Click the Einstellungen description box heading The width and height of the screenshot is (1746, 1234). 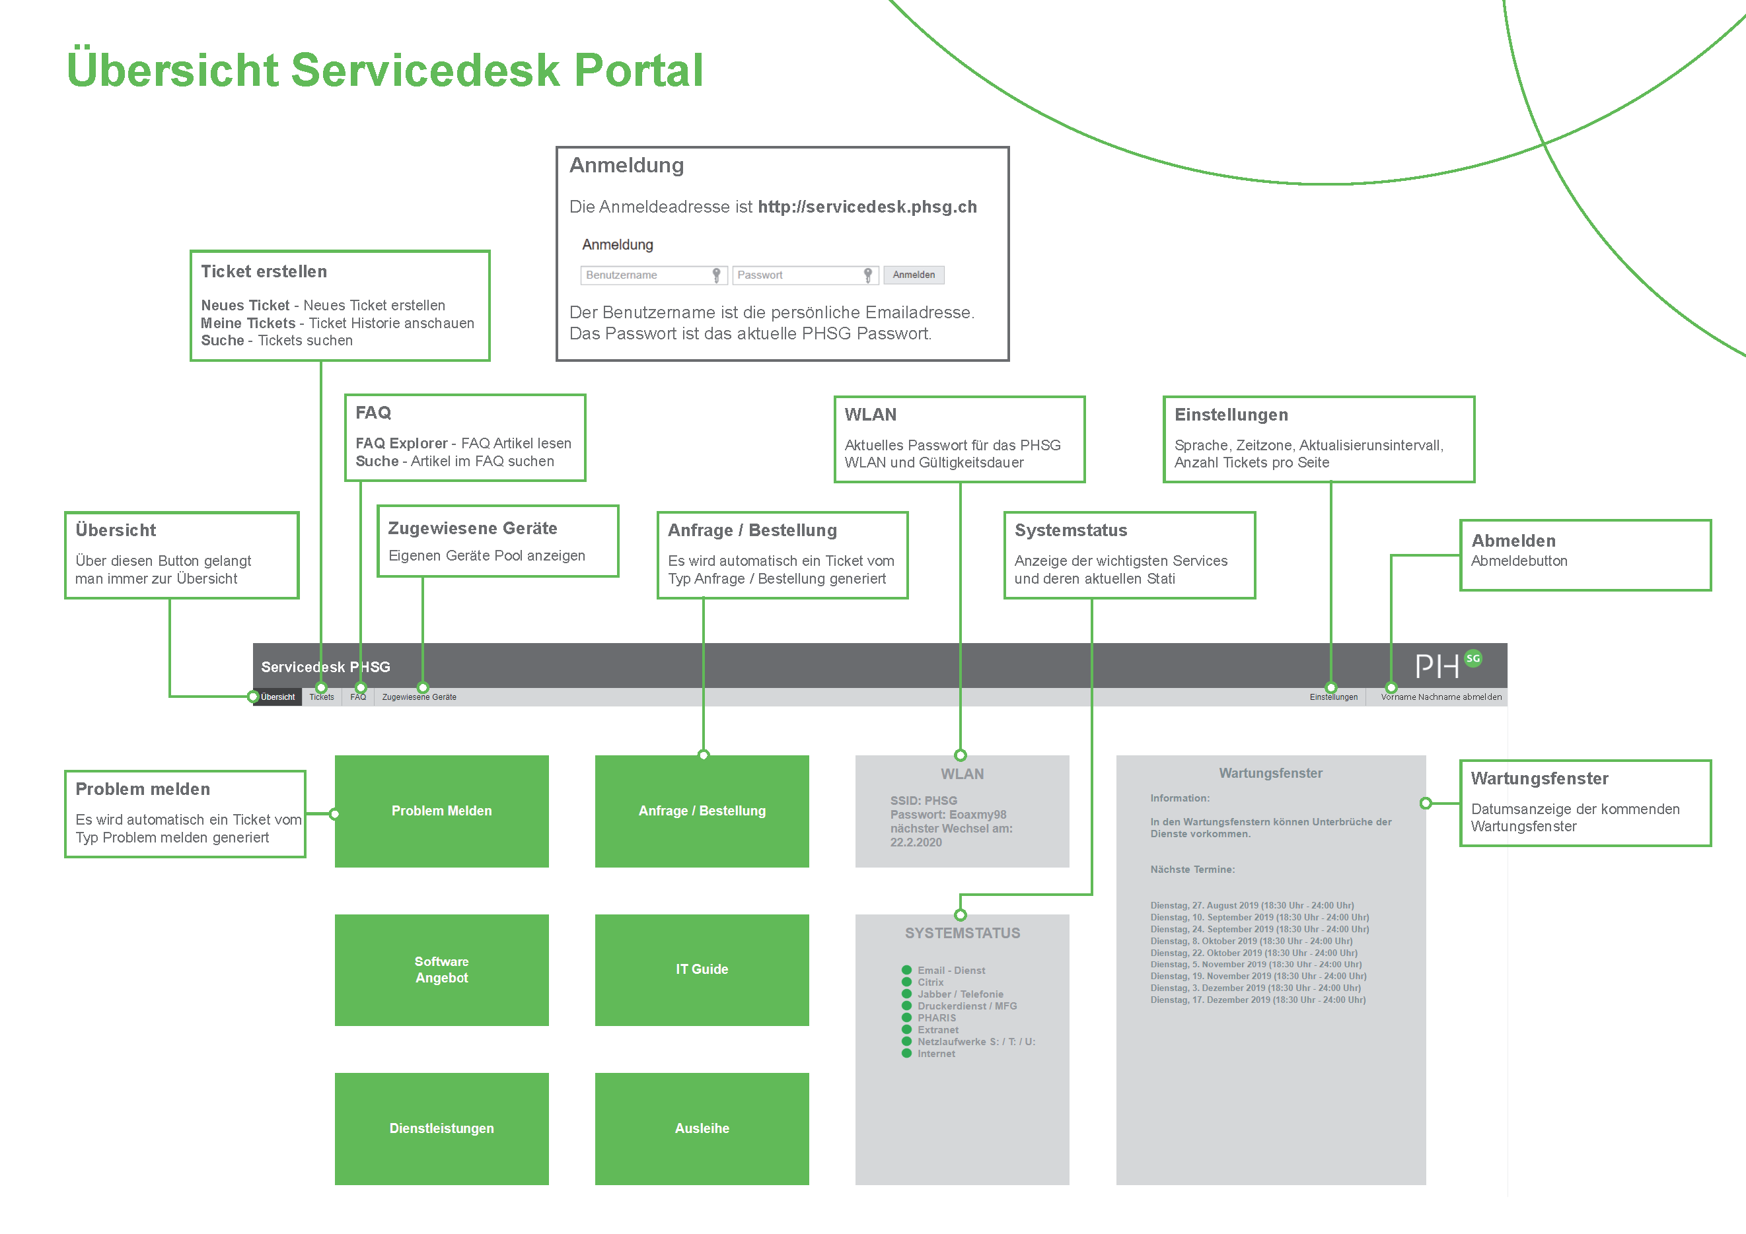(1231, 415)
